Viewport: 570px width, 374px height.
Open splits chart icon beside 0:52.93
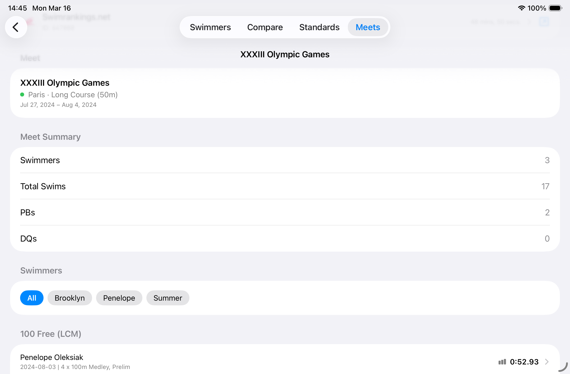coord(502,362)
